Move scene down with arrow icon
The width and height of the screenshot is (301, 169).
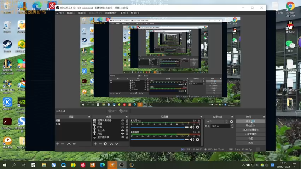(x=74, y=144)
